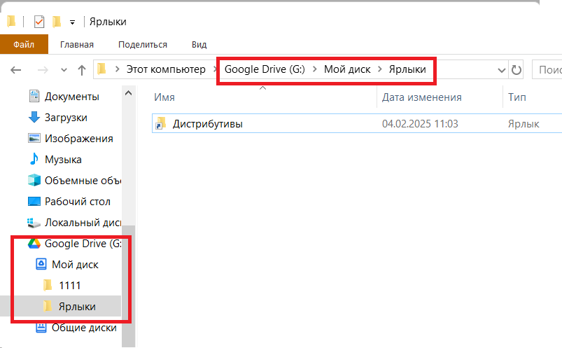Open the Файл ribbon menu

pos(24,45)
